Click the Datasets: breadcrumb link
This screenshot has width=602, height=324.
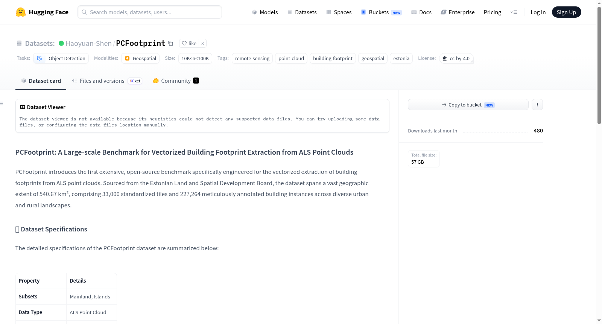click(x=40, y=43)
